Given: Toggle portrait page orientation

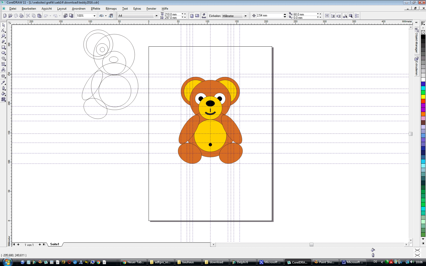Looking at the screenshot, I should point(192,16).
